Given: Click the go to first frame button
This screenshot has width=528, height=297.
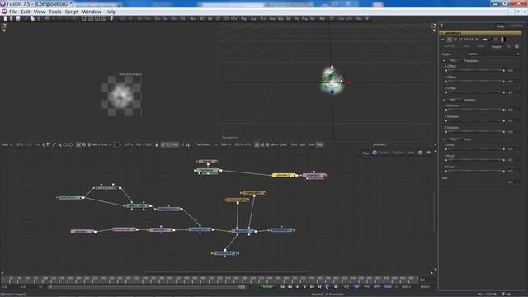Looking at the screenshot, I should click(282, 287).
